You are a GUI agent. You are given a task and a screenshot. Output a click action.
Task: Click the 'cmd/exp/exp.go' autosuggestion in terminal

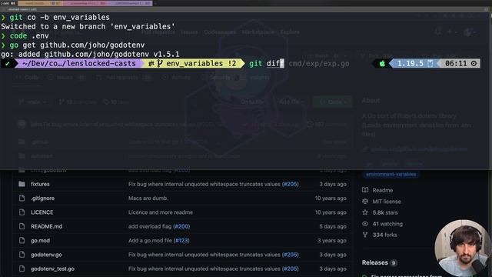319,63
